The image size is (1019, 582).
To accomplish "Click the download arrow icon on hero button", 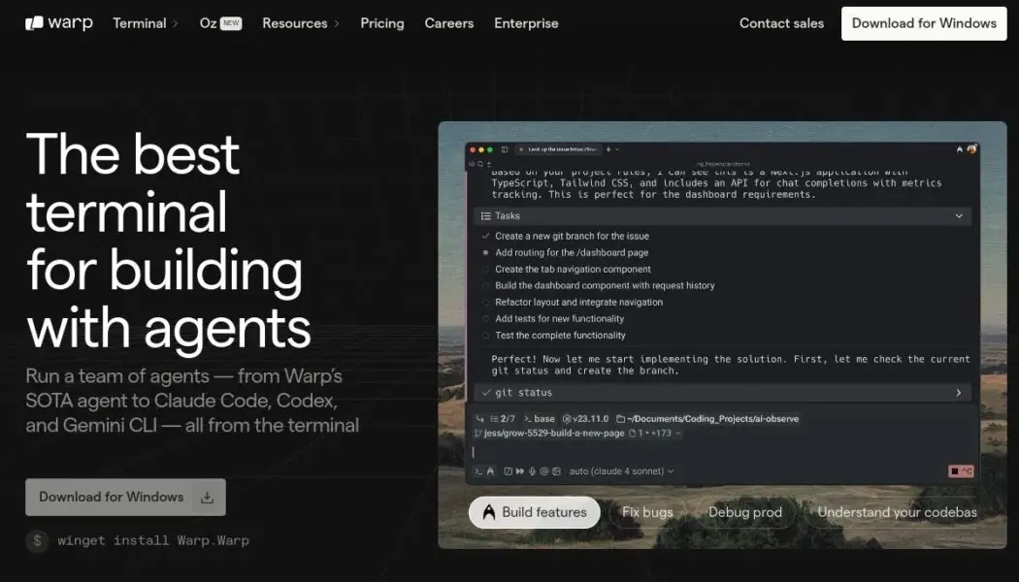I will 208,498.
